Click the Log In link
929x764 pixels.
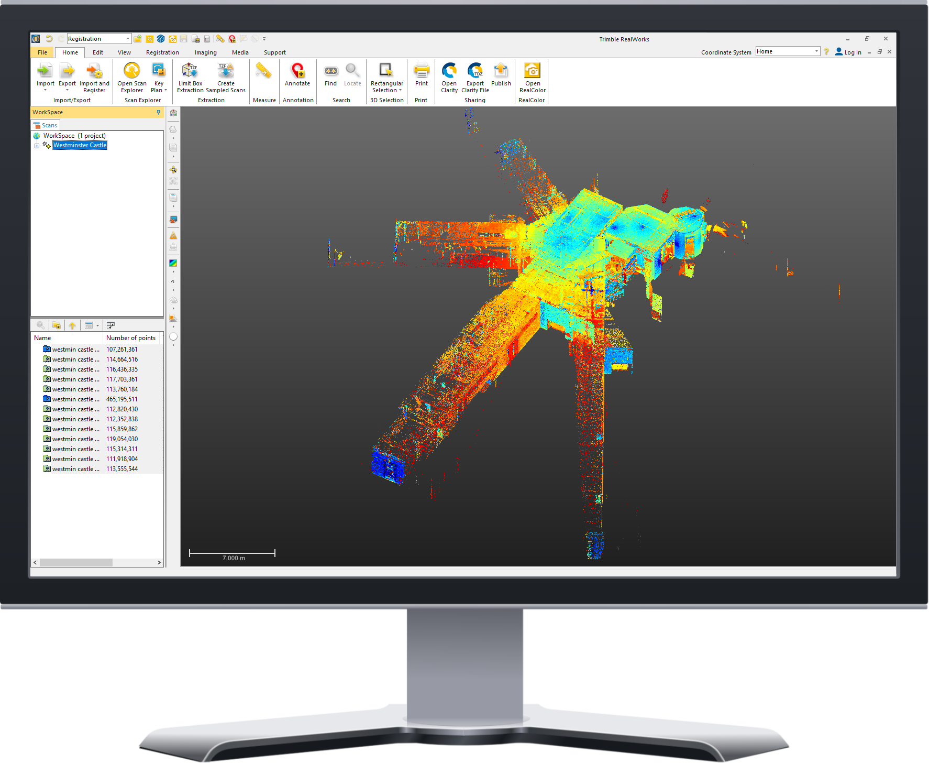[853, 52]
